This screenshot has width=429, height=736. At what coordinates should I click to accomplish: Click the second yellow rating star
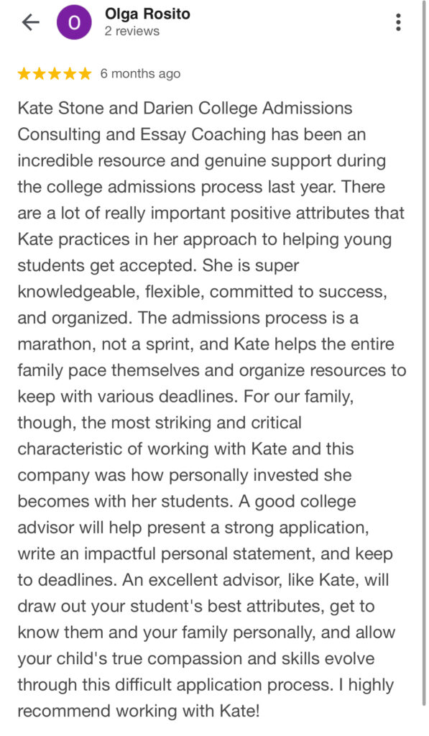pyautogui.click(x=40, y=74)
